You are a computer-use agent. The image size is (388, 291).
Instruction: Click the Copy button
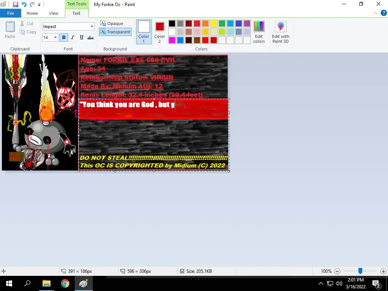coord(28,32)
